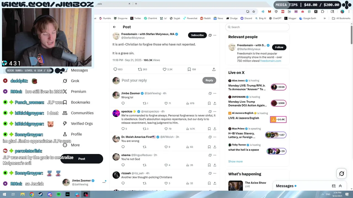Show hidden bookmarks bar overflow chevron

click(x=325, y=18)
